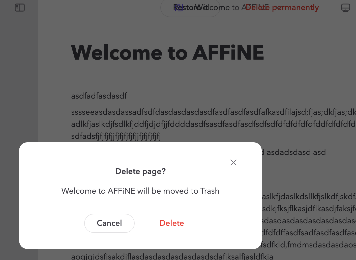This screenshot has height=260, width=356.
Task: Open the display mode icon at top right
Action: (346, 8)
